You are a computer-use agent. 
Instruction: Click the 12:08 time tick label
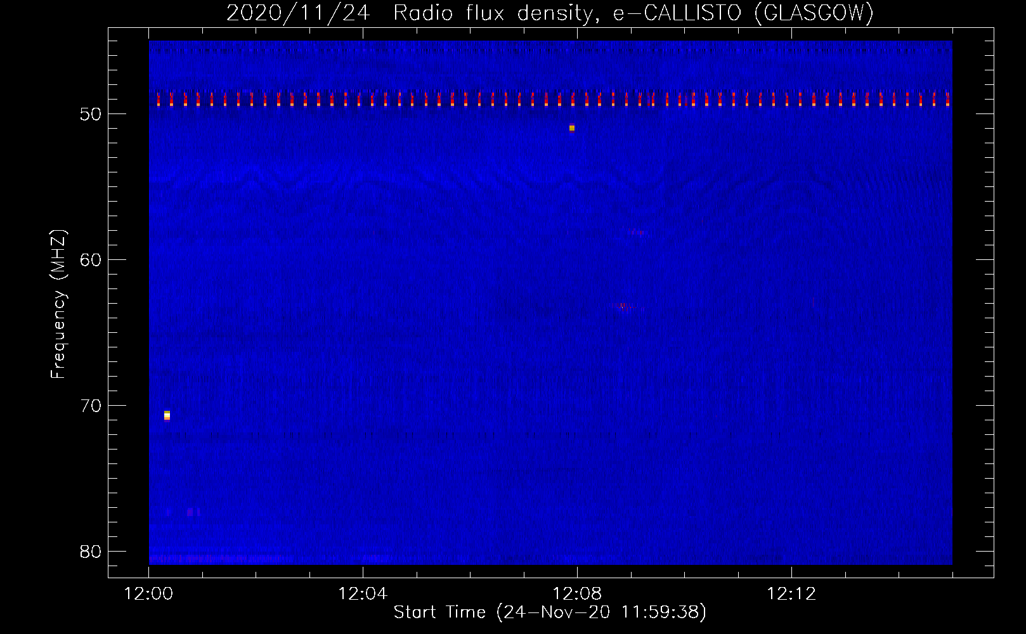[x=577, y=594]
